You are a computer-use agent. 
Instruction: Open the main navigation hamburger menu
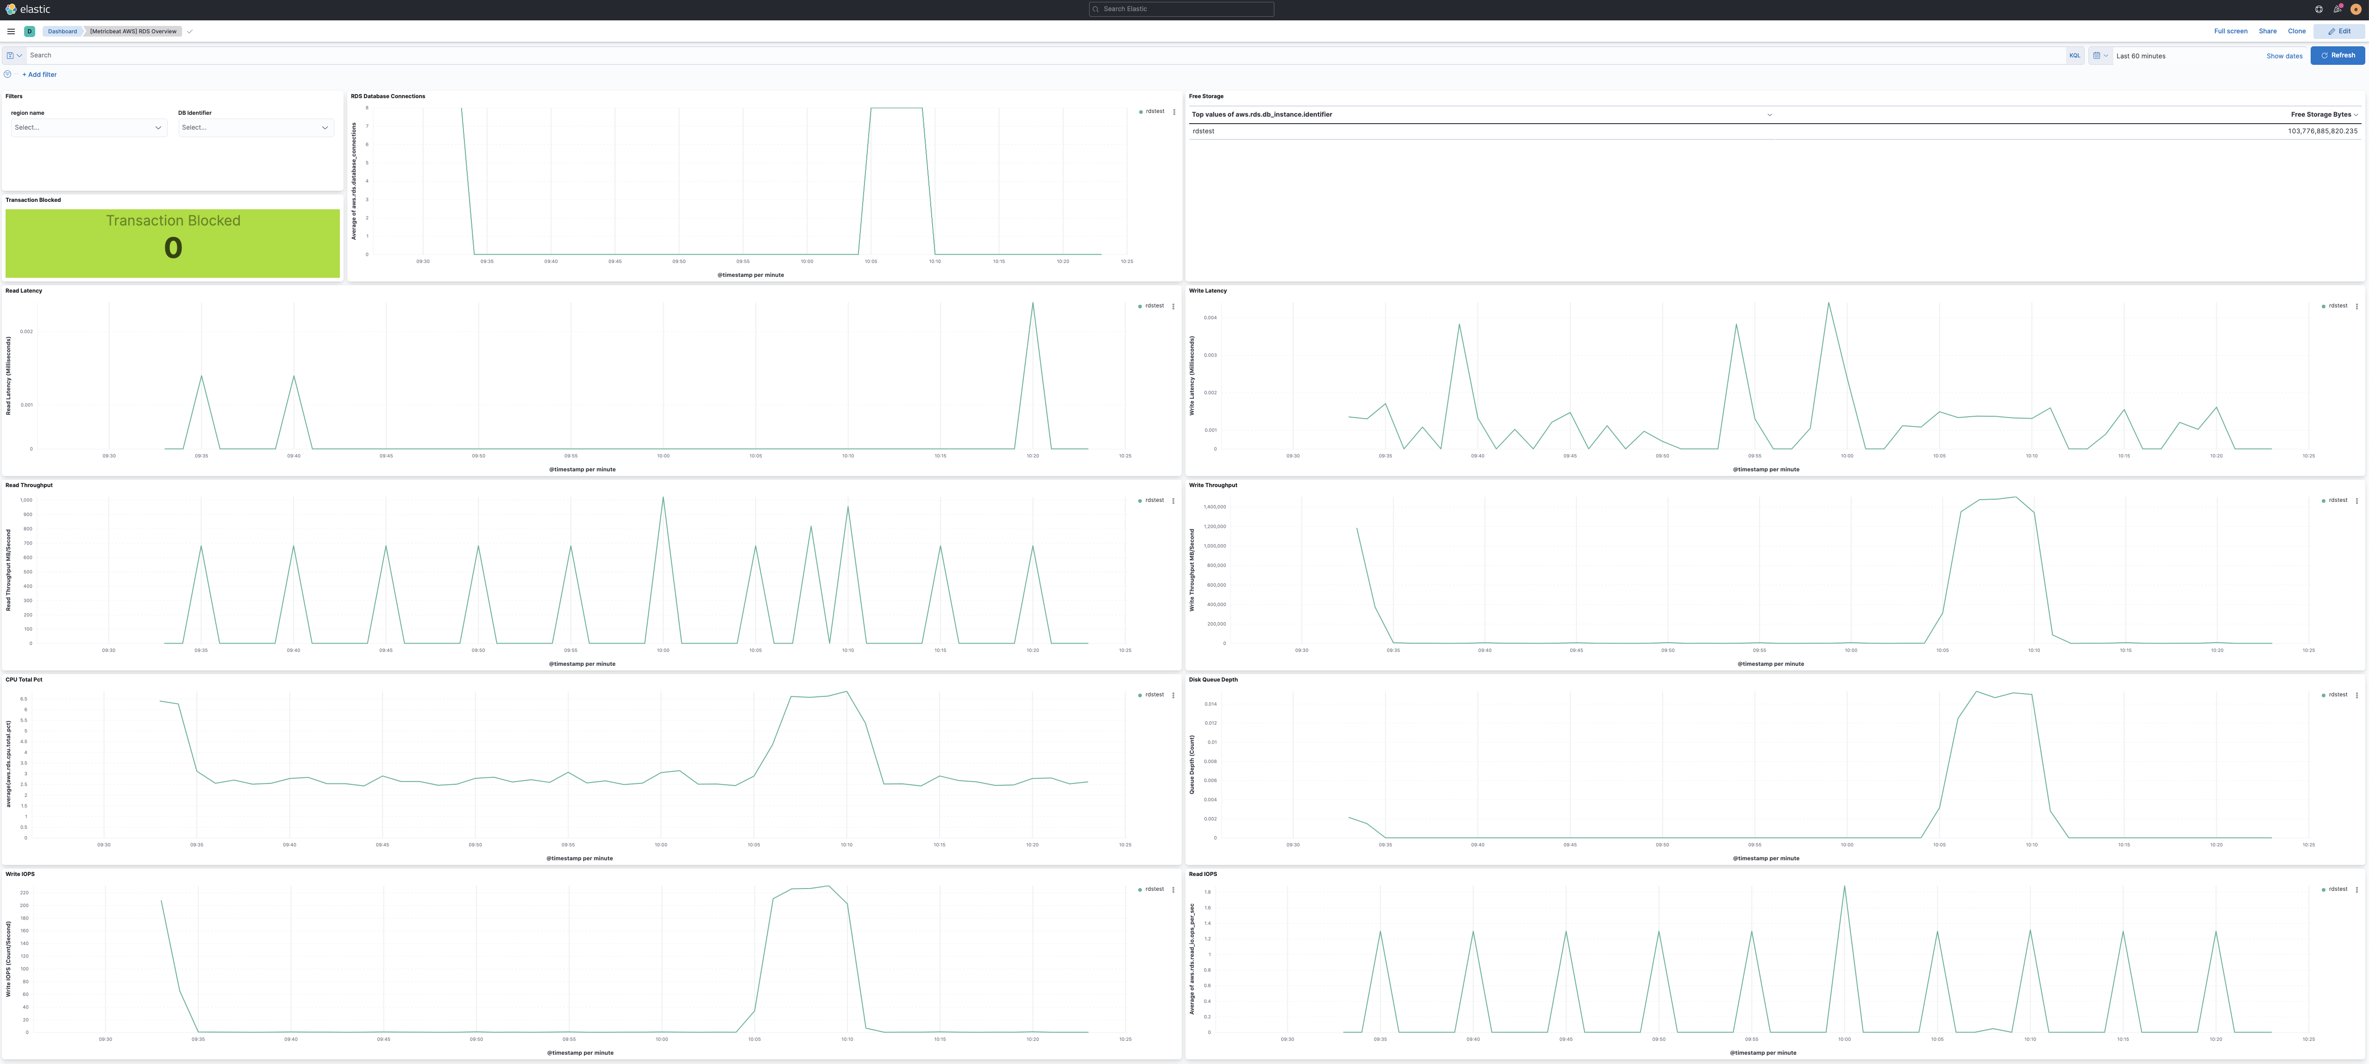[x=10, y=31]
